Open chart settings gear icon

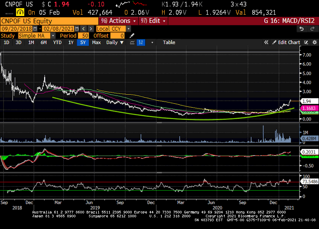pyautogui.click(x=315, y=42)
